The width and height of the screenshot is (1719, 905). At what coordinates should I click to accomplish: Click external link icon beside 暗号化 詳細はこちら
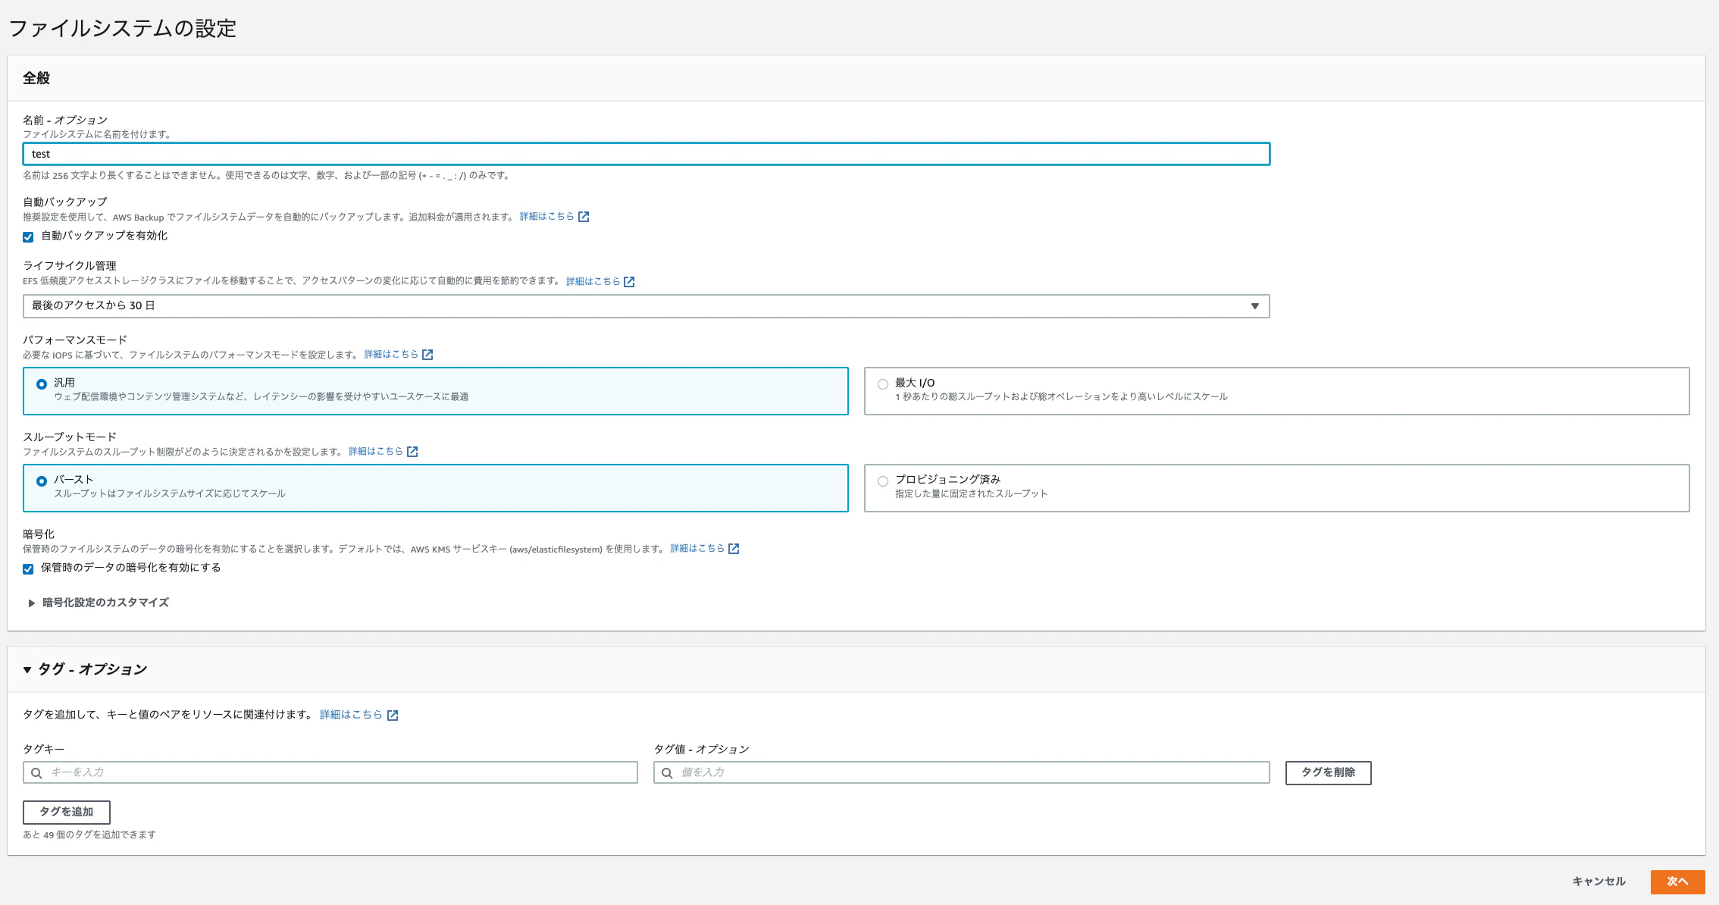(734, 549)
